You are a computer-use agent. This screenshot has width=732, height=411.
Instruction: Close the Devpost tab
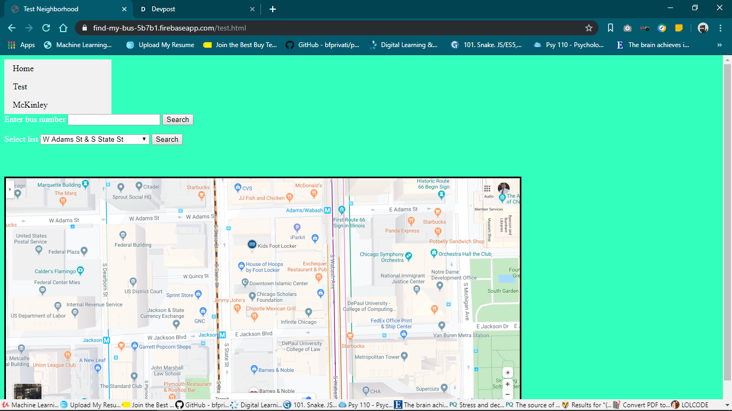point(252,9)
